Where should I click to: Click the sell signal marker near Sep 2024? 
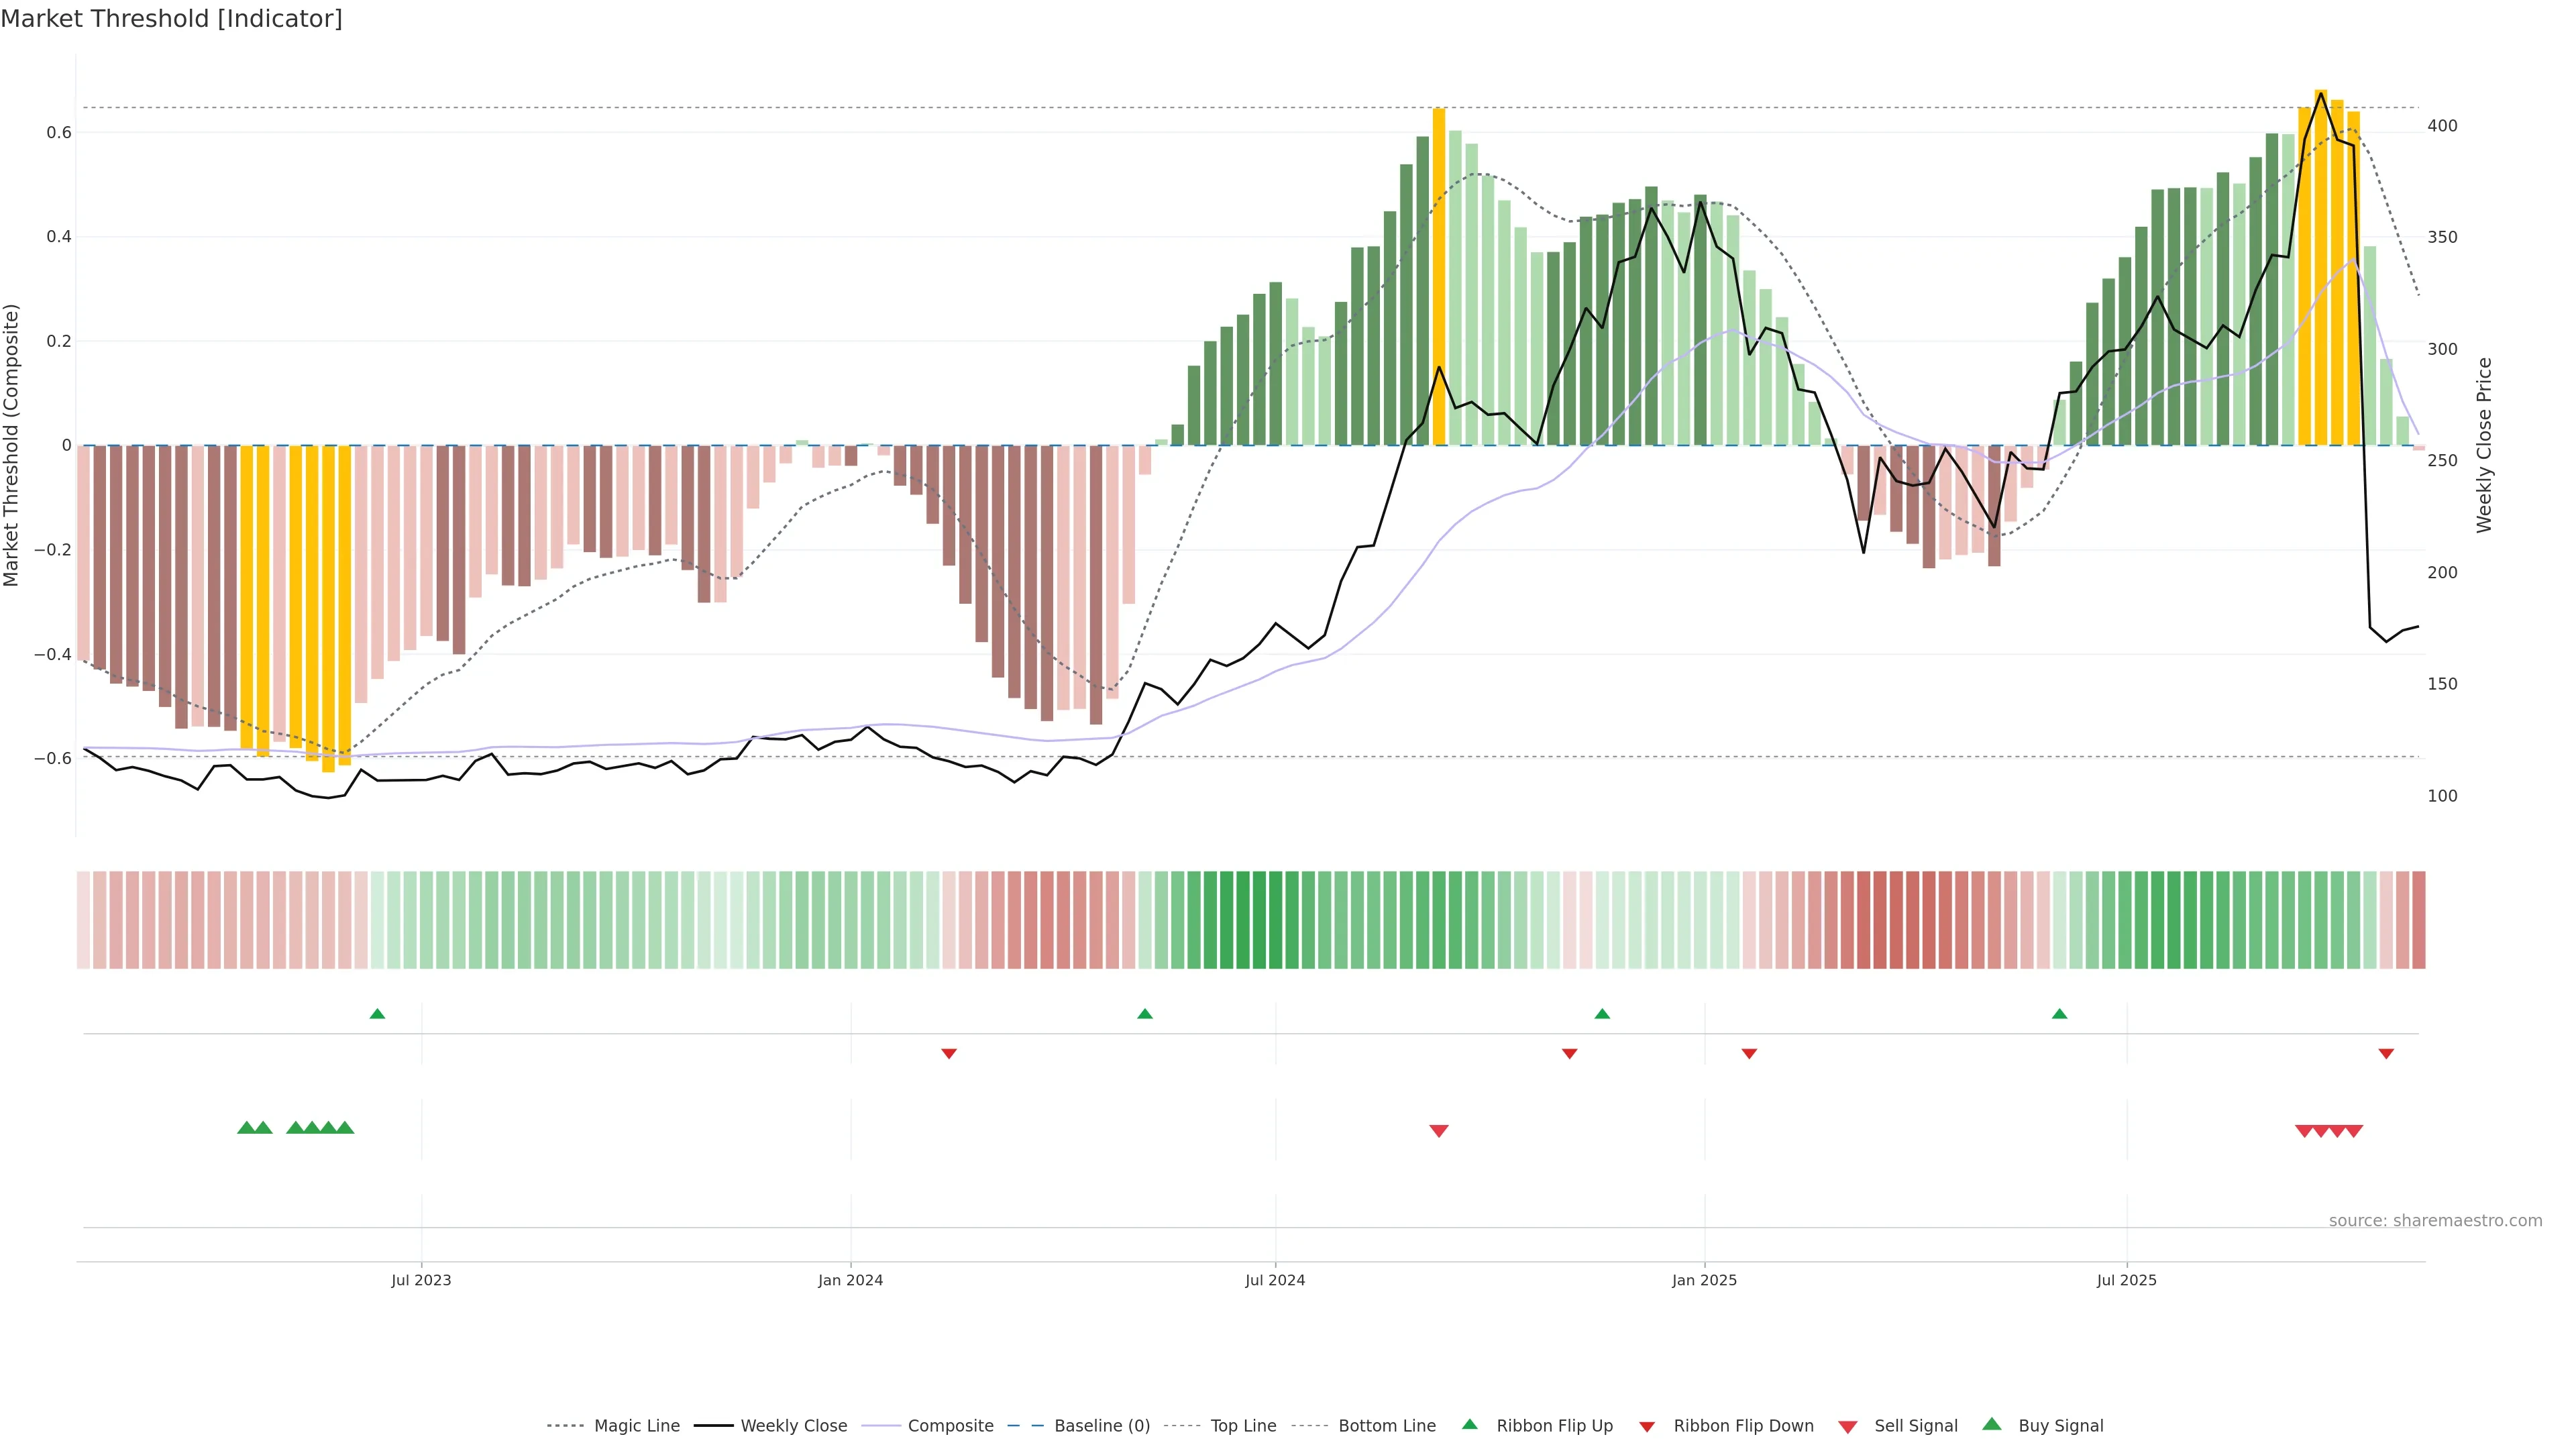(x=1439, y=1131)
